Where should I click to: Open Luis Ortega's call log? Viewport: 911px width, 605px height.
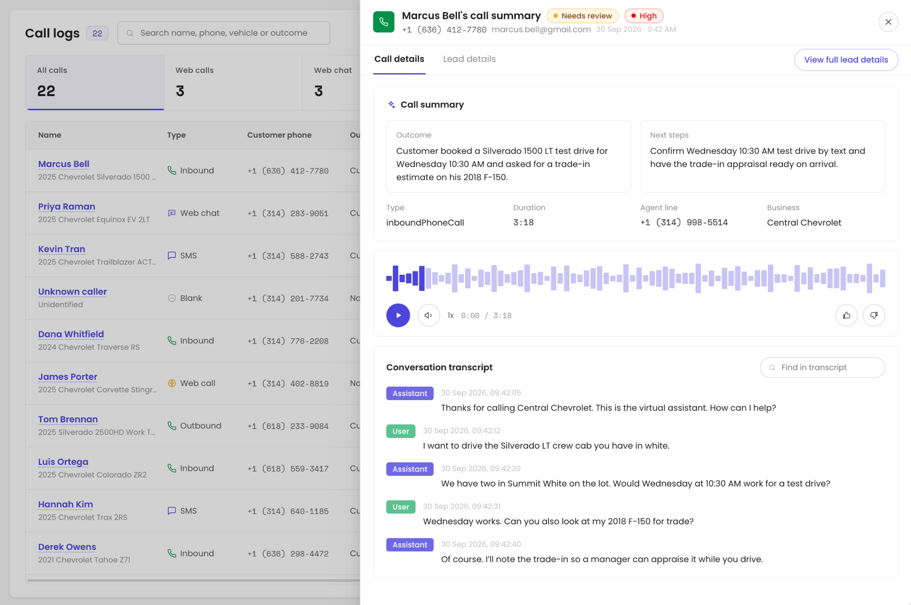click(x=63, y=461)
